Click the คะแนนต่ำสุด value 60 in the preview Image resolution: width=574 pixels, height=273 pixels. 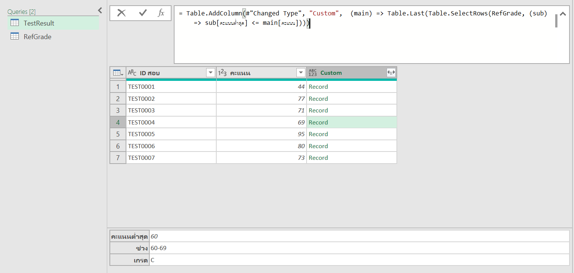pos(154,236)
